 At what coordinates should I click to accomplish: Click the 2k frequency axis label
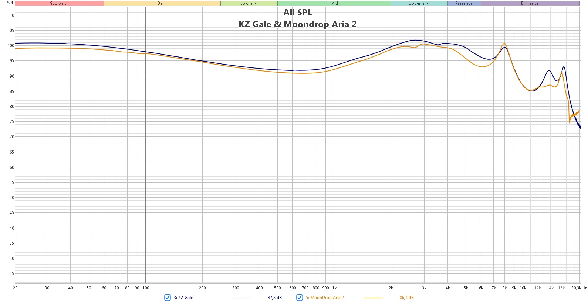(391, 288)
